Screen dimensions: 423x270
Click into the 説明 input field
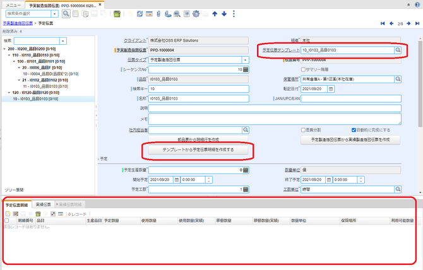tap(275, 109)
